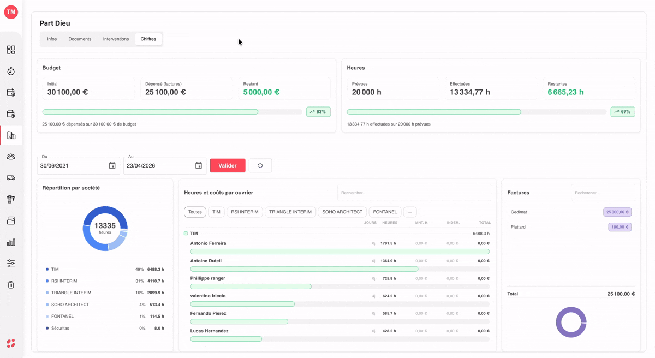Open the Du date calendar picker
The width and height of the screenshot is (655, 358).
pyautogui.click(x=112, y=165)
